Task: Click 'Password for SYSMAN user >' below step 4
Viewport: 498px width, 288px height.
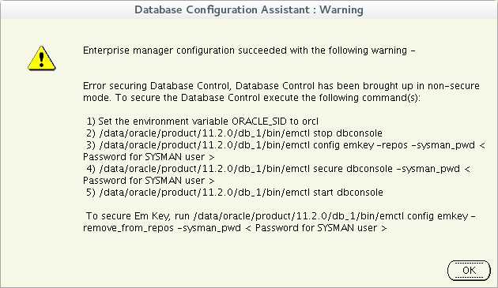Action: click(149, 181)
